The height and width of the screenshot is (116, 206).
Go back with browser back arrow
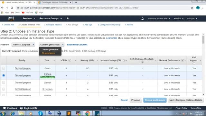point(2,8)
